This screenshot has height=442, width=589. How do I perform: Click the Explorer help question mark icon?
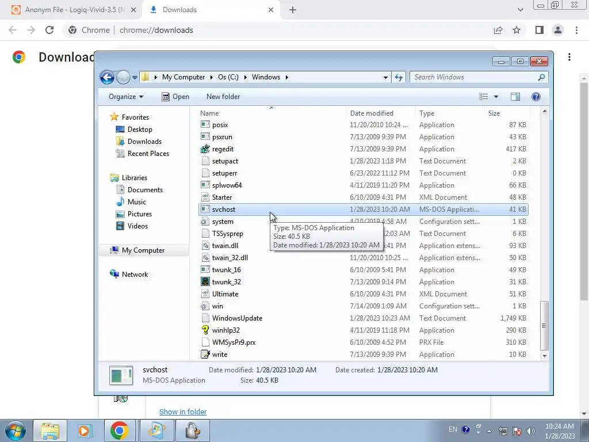click(x=536, y=97)
